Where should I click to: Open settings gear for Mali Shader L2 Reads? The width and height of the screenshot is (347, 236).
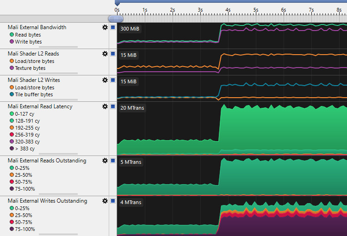coord(105,54)
